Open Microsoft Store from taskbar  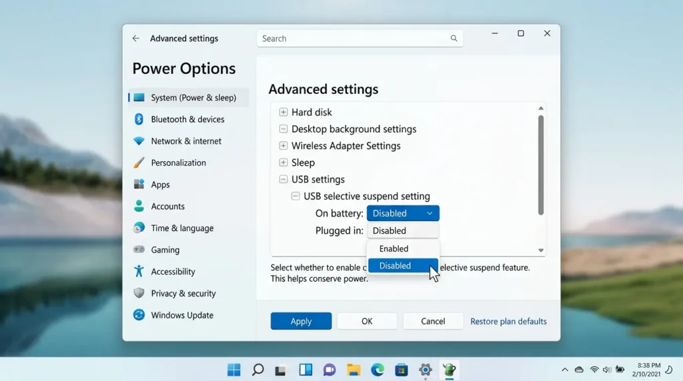tap(401, 370)
